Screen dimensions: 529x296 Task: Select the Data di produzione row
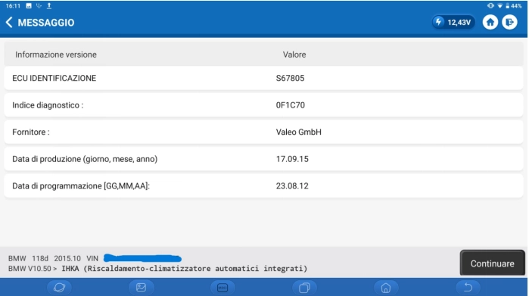pyautogui.click(x=263, y=159)
